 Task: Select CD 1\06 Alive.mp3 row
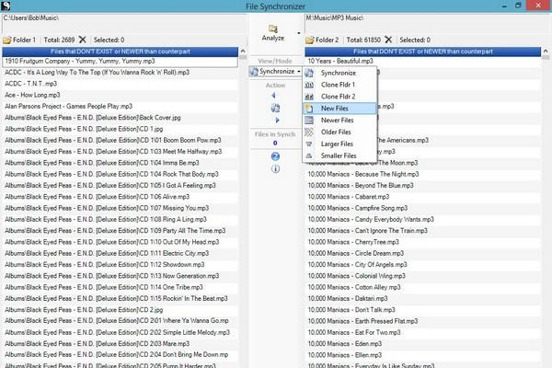coord(120,197)
